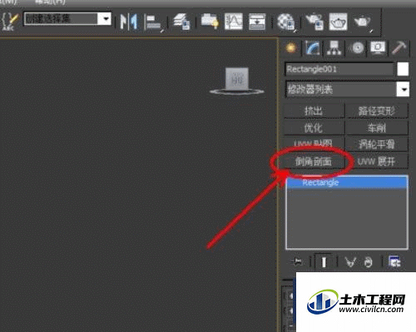Switch to the Utilities hammer tab
416x332 pixels.
click(399, 48)
